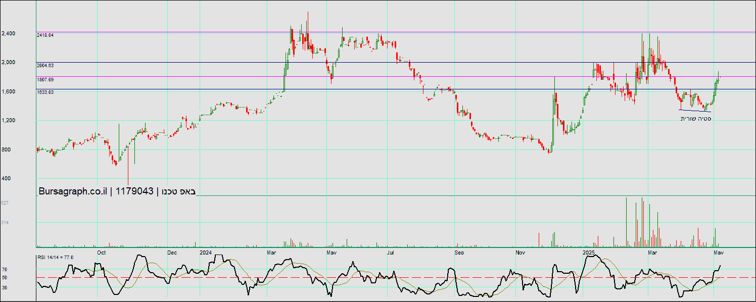Click the RSI 30 oversold level label

tap(4, 287)
